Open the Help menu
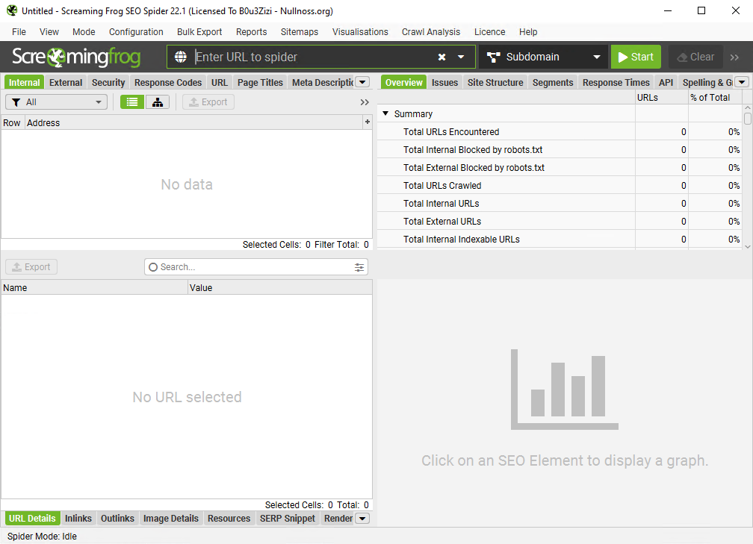This screenshot has height=544, width=753. (x=527, y=31)
